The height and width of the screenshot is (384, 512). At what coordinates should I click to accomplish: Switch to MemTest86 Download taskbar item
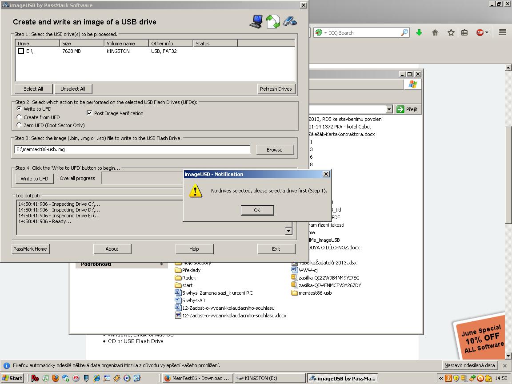(x=196, y=378)
